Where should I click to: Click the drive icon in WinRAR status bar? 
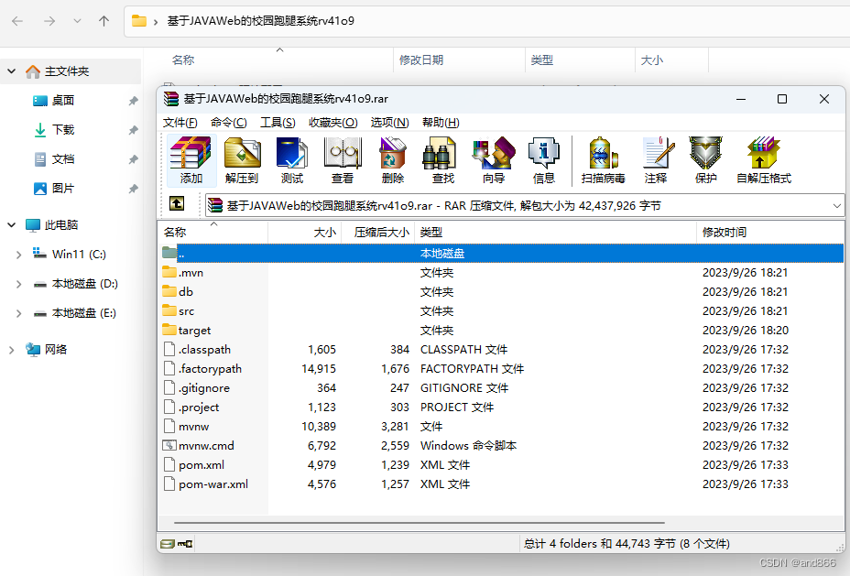[168, 543]
